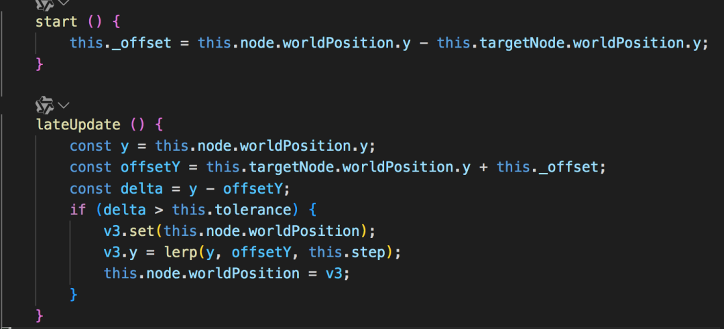Click the v3 variable assigned to worldPosition

(x=335, y=273)
